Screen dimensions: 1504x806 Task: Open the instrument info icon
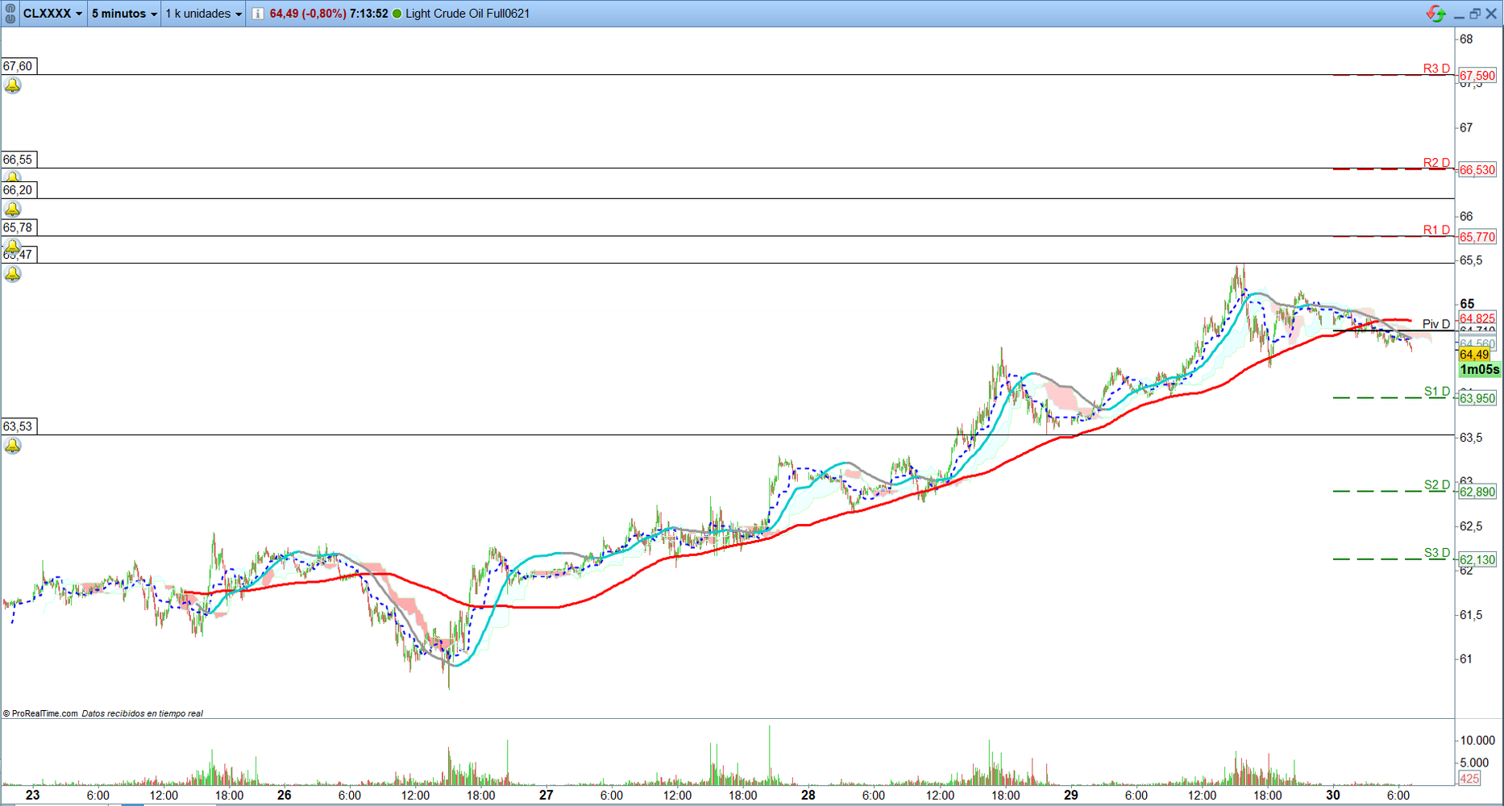(257, 14)
